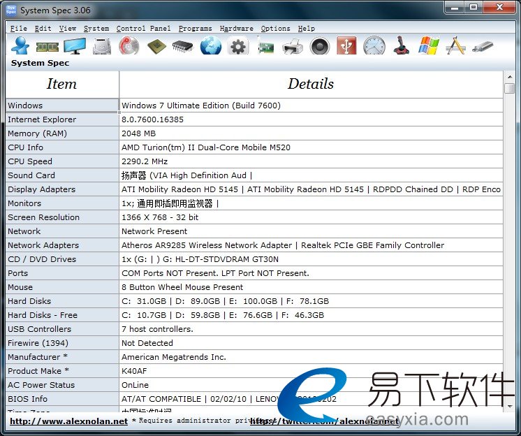Open the CPU processor chip icon

156,46
